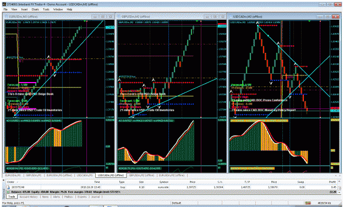Click the USDCADm,M2 chart window icon
This screenshot has height=207, width=344.
point(231,17)
